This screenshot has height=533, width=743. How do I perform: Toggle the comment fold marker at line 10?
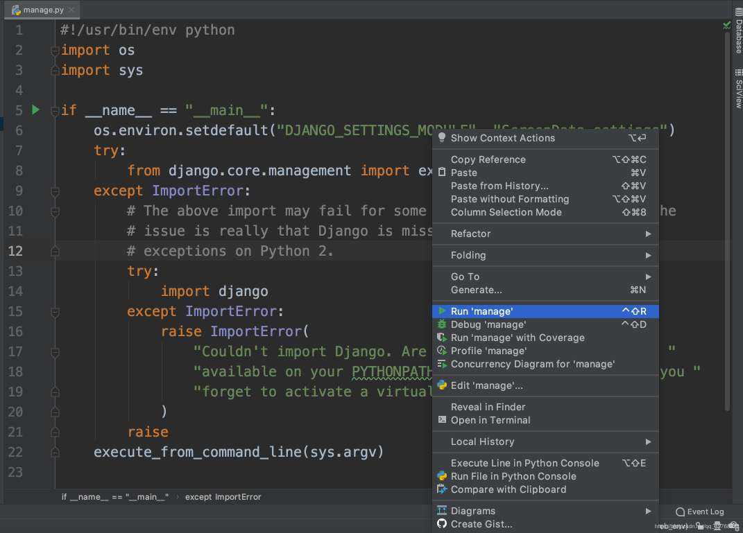55,211
